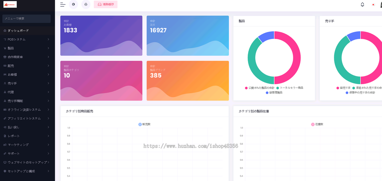This screenshot has height=181, width=382.
Task: Select the ダッシュボード menu label
Action: [18, 30]
